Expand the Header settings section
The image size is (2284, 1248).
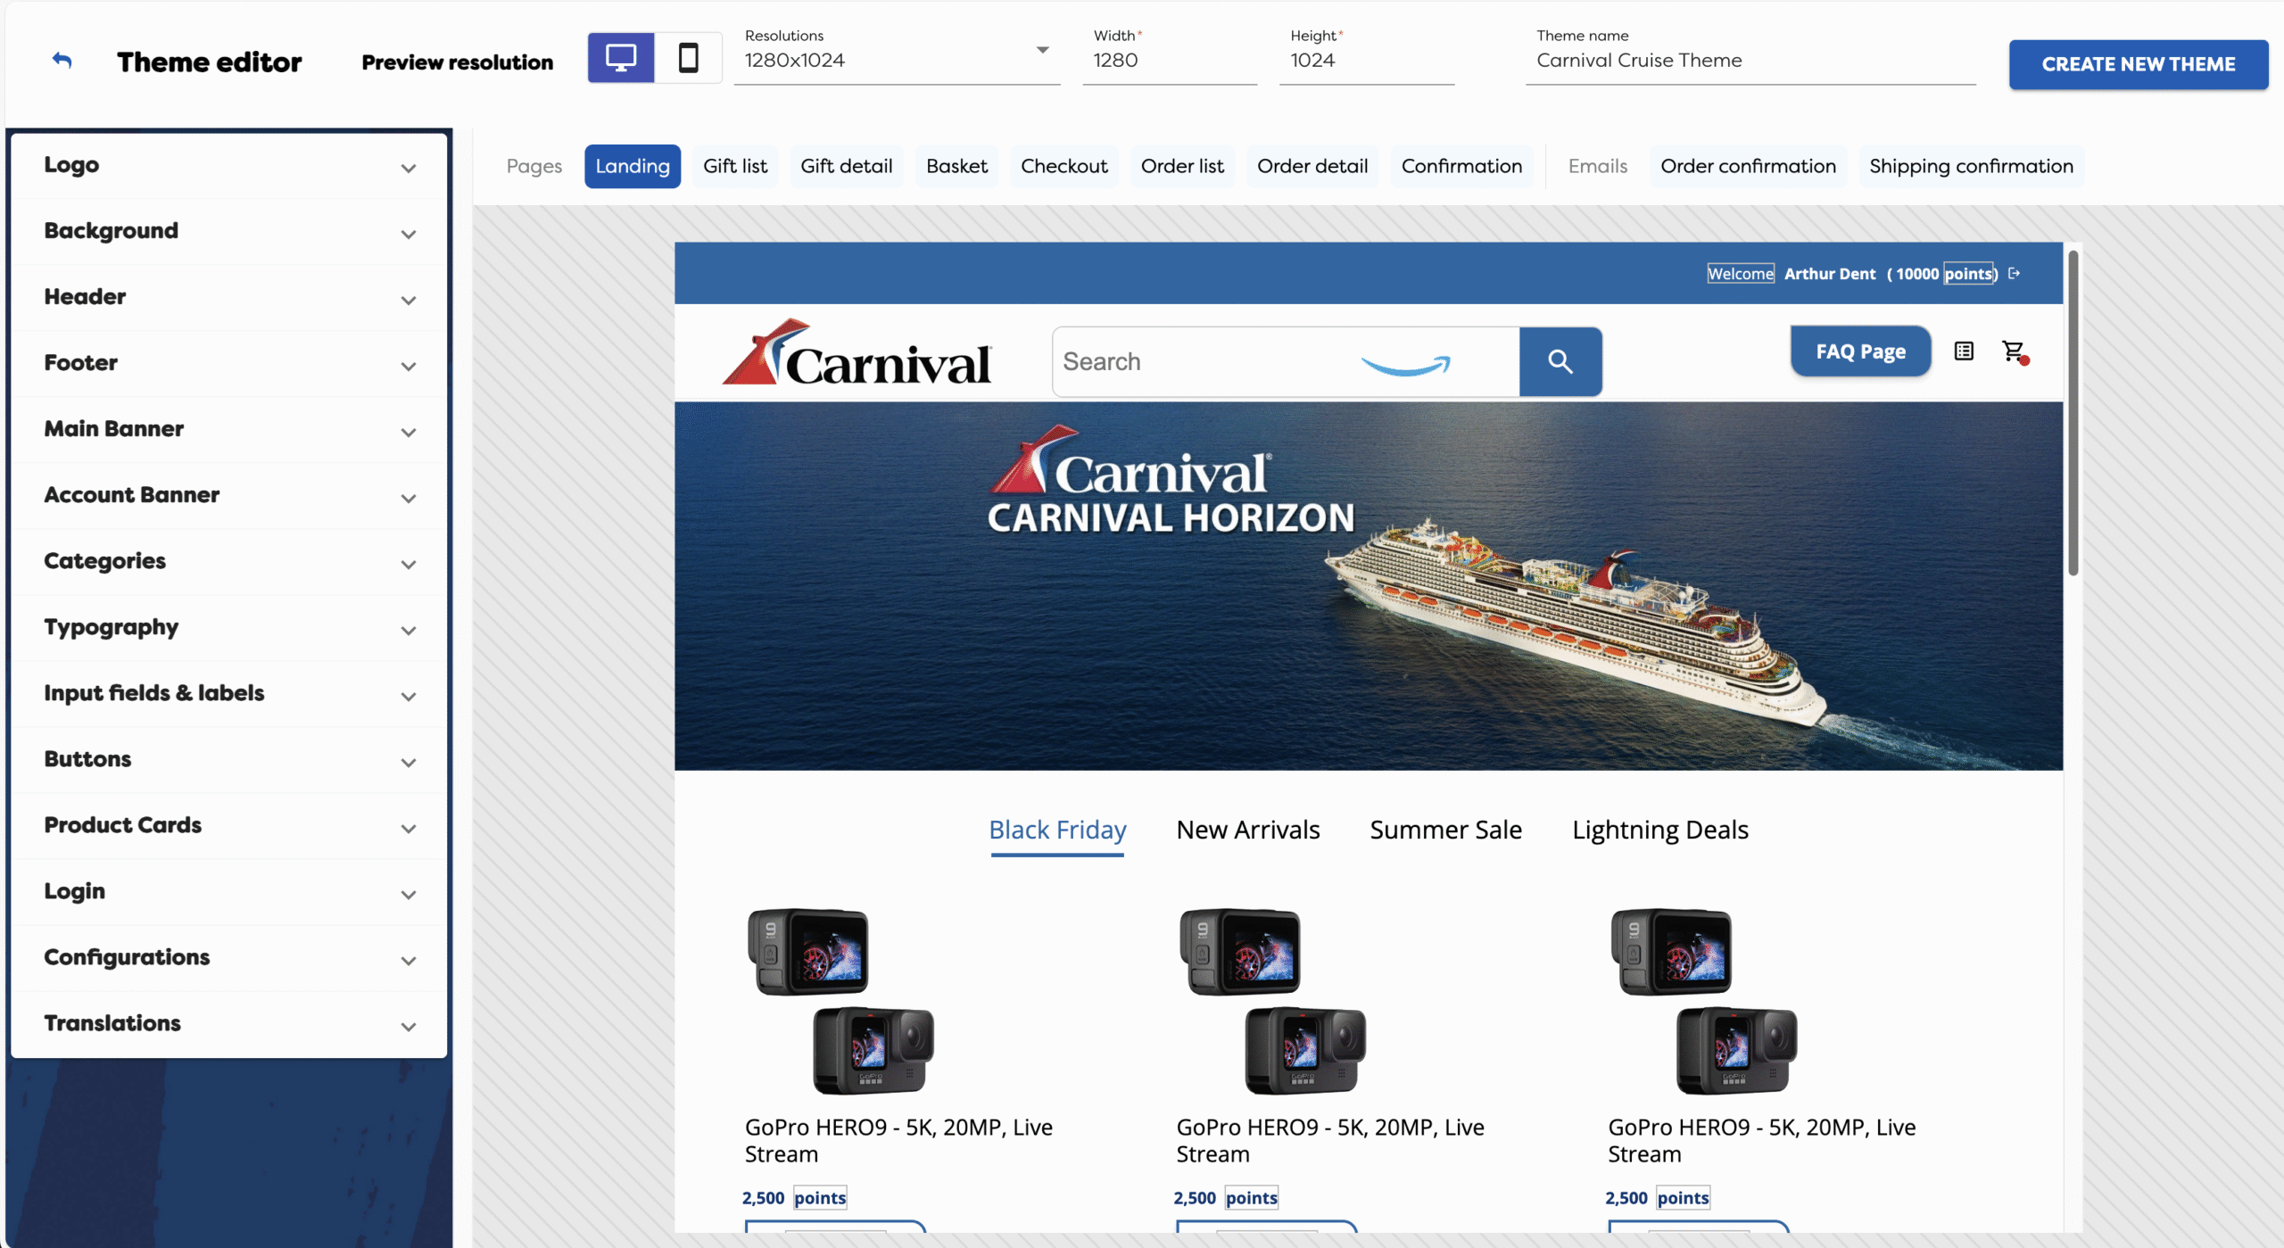[x=229, y=298]
